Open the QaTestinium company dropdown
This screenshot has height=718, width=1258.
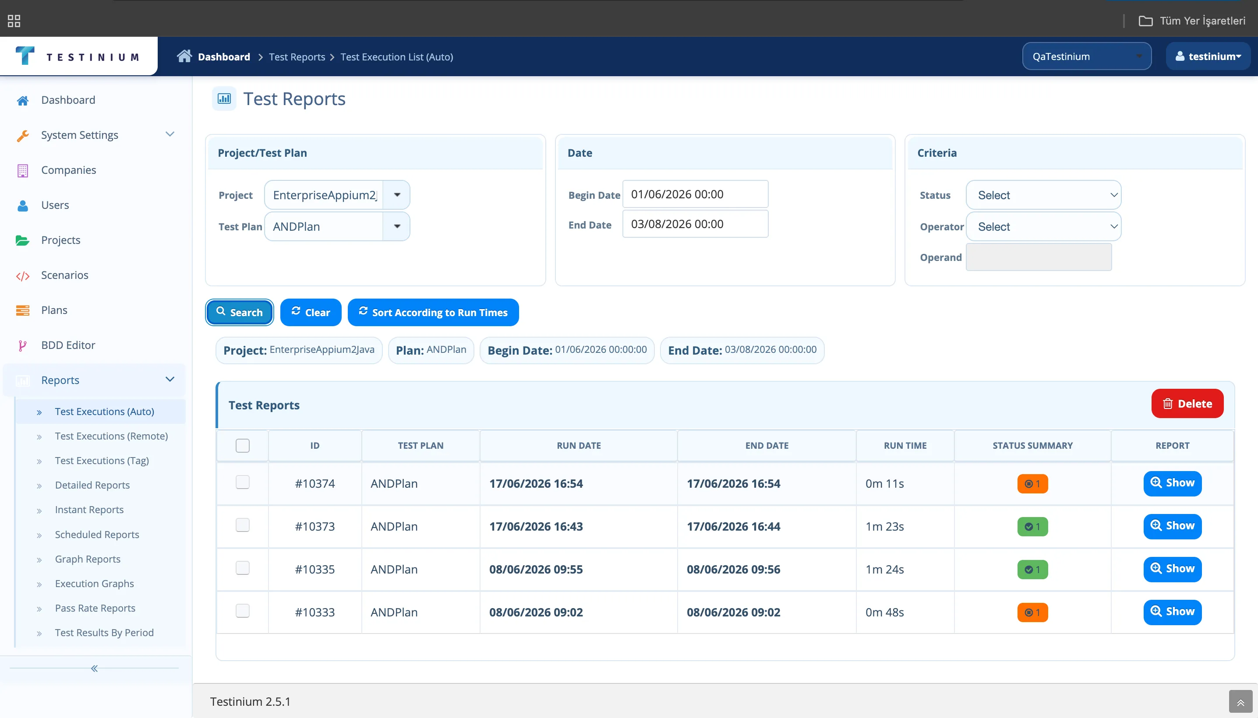[1087, 56]
